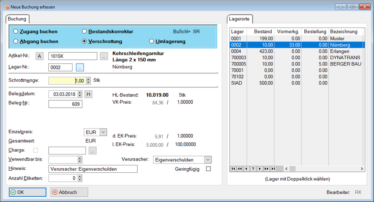Open the EUR currency dropdown
374x202 pixels.
[x=103, y=132]
